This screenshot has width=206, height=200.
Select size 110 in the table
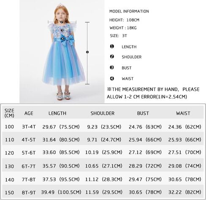click(x=9, y=140)
